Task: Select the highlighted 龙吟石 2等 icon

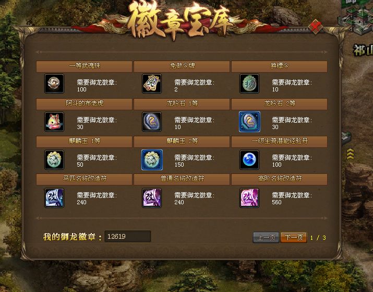Action: [249, 122]
